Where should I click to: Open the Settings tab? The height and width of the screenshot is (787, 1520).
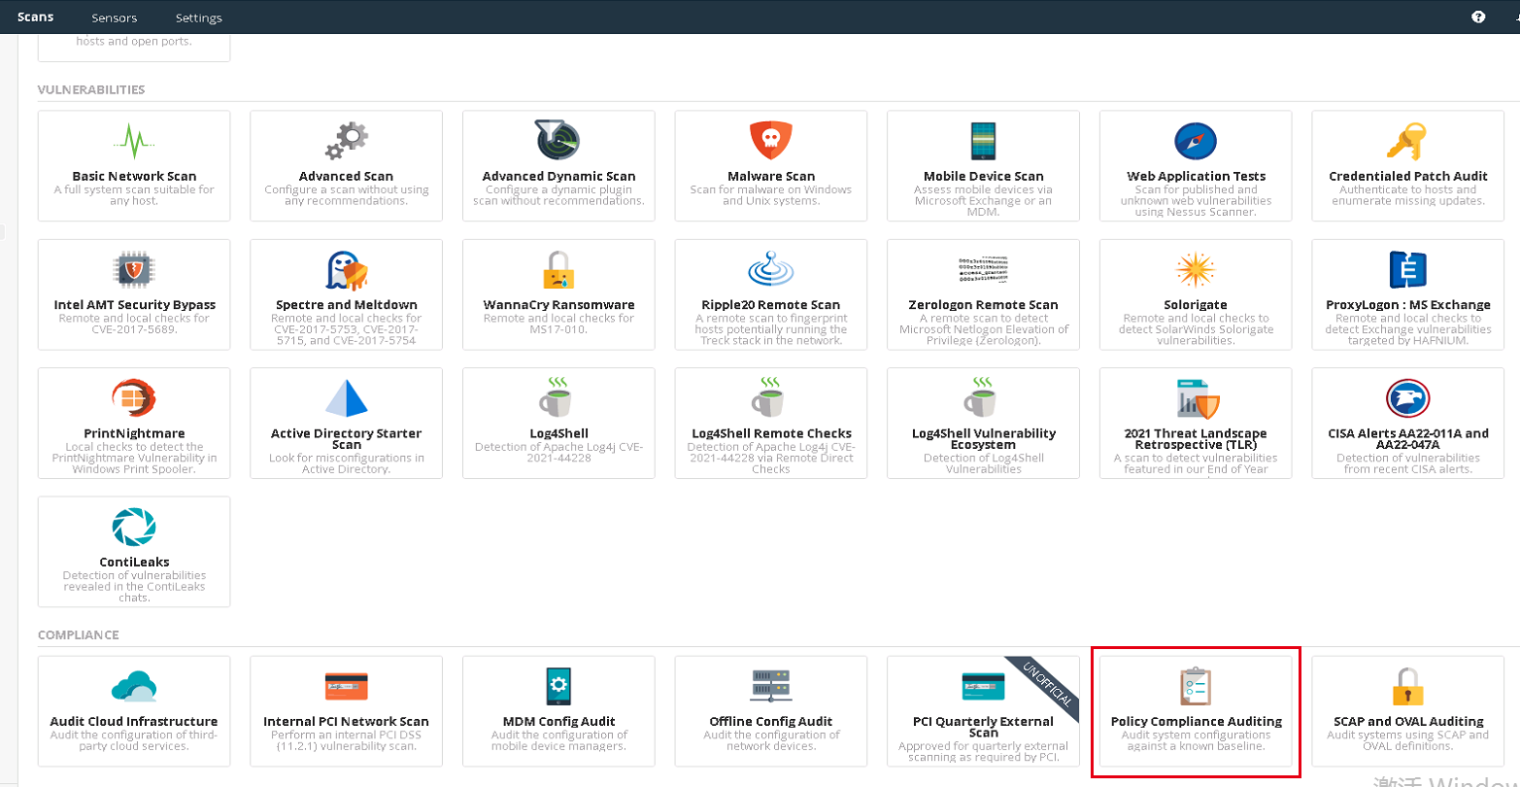pyautogui.click(x=199, y=17)
